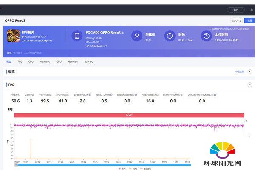This screenshot has height=170, width=255.
Task: Click the creator user avatar icon
Action: point(137,36)
